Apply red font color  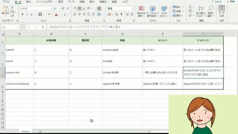click(56, 15)
